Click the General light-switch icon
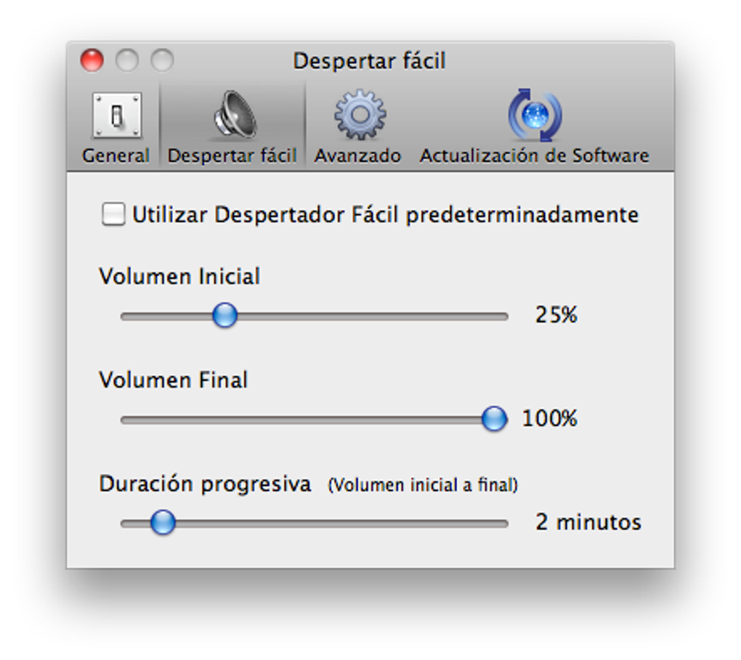The height and width of the screenshot is (660, 741). [x=116, y=115]
